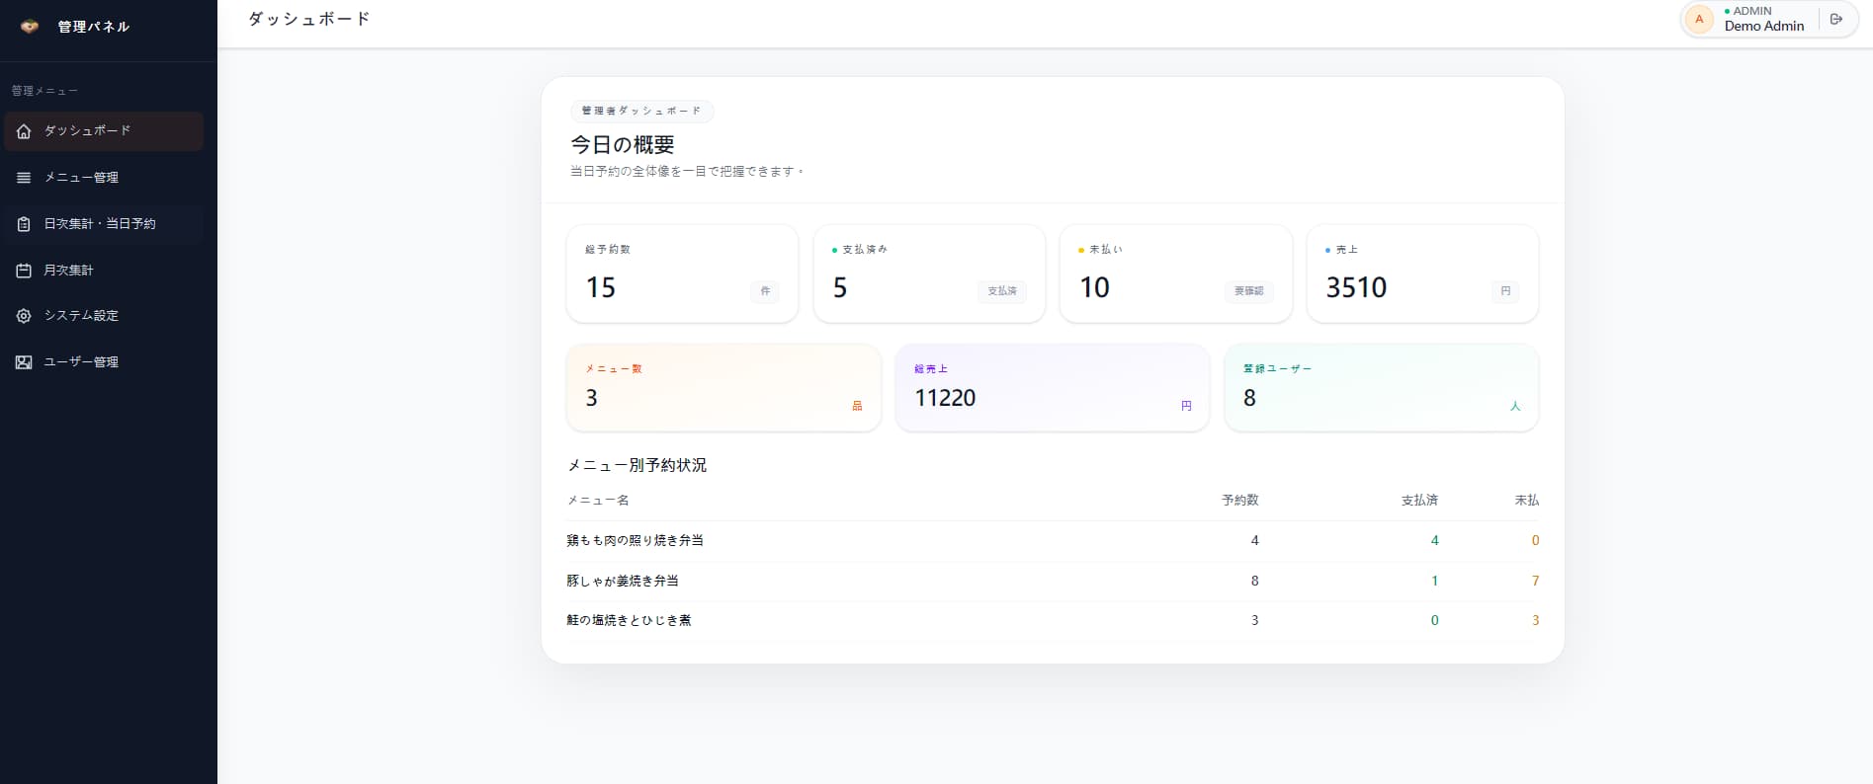Select the 鶏もも肉の照り焼き弁当 table row
Viewport: 1873px width, 784px height.
(x=1053, y=541)
